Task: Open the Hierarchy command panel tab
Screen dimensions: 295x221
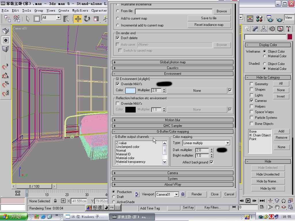Action: coord(264,29)
